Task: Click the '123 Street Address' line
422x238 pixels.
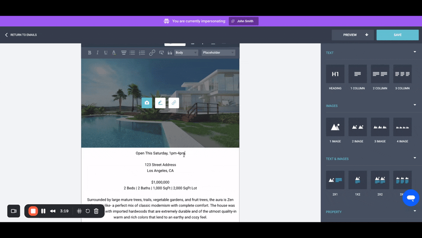Action: click(160, 165)
